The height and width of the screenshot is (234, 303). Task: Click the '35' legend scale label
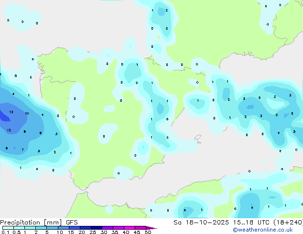pyautogui.click(x=115, y=232)
